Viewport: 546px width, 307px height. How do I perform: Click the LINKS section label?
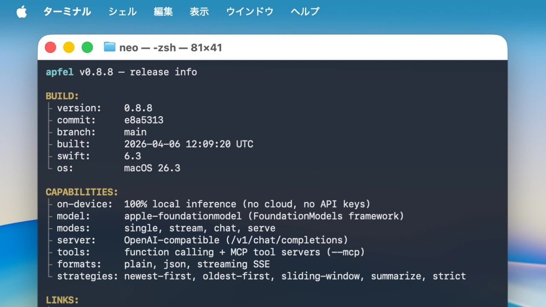pos(62,300)
